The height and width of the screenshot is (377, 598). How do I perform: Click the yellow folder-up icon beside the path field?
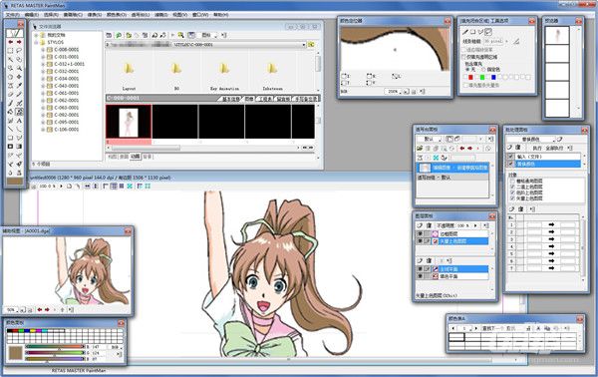click(x=311, y=44)
